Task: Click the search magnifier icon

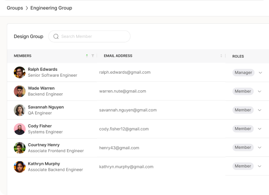Action: point(56,36)
